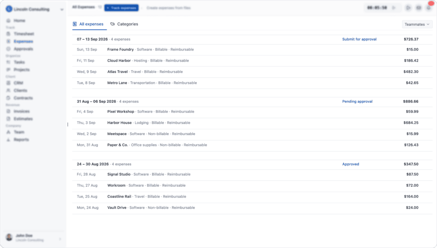Image resolution: width=437 pixels, height=248 pixels.
Task: Click Create expenses from files
Action: 168,8
